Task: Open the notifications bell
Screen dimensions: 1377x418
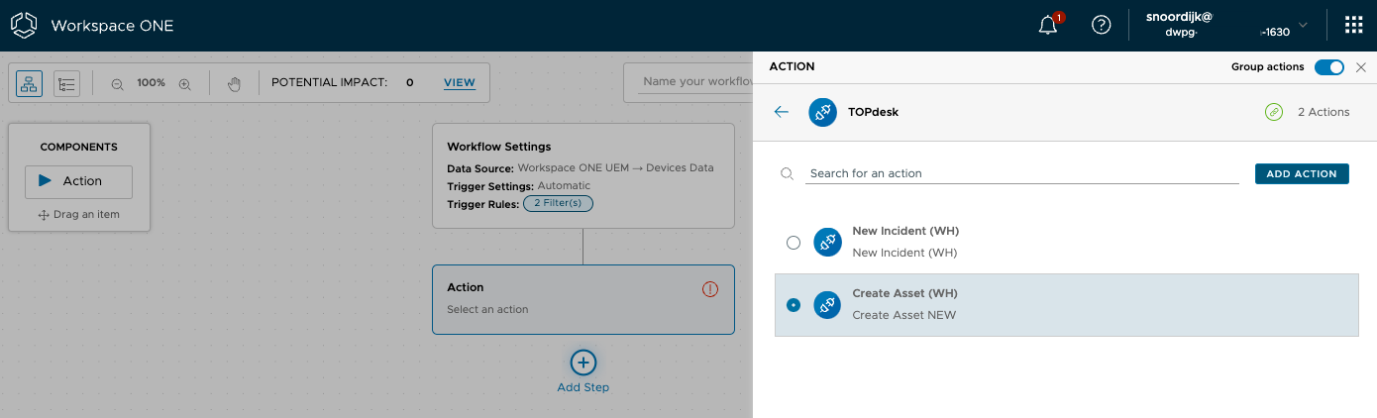Action: click(1048, 26)
